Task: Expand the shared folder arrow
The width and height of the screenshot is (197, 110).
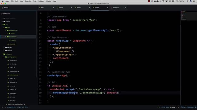Action: click(4, 51)
